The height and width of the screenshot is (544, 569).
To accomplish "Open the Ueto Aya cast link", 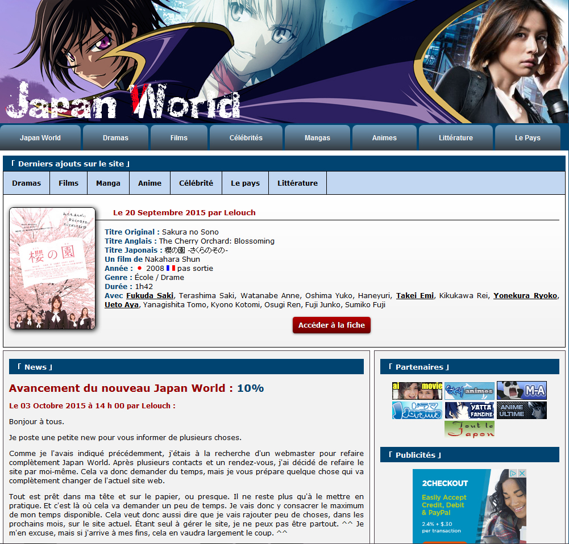I will (x=122, y=304).
